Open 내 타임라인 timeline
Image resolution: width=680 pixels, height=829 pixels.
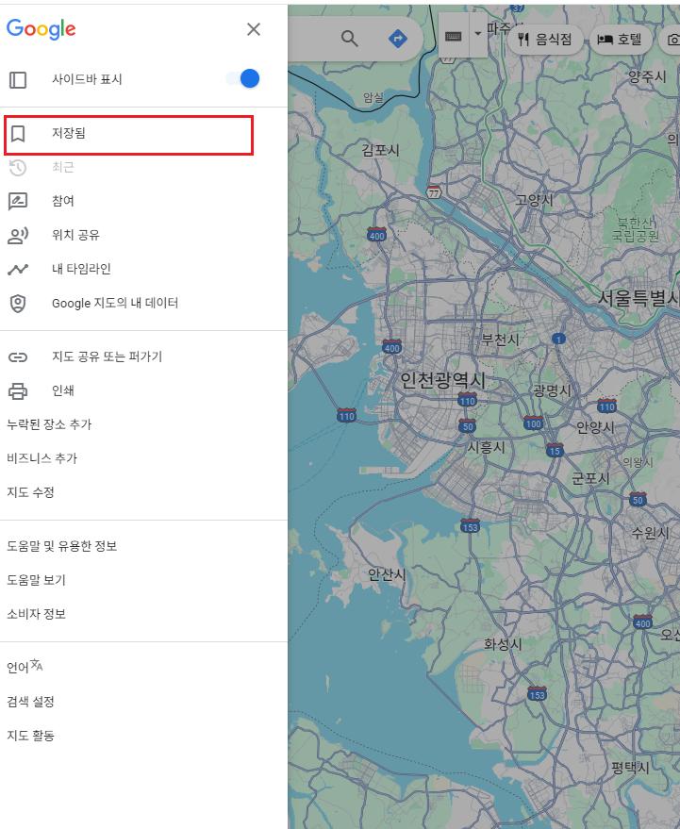tap(142, 269)
